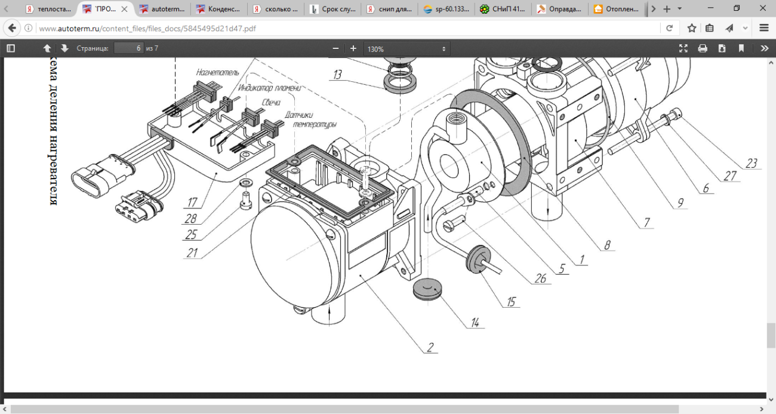The width and height of the screenshot is (776, 414).
Task: Open the PDF viewer tools menu
Action: point(764,48)
